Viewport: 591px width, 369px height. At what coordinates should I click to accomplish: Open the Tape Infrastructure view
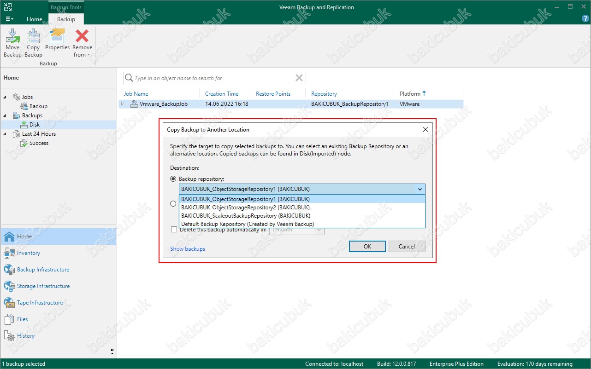coord(58,303)
